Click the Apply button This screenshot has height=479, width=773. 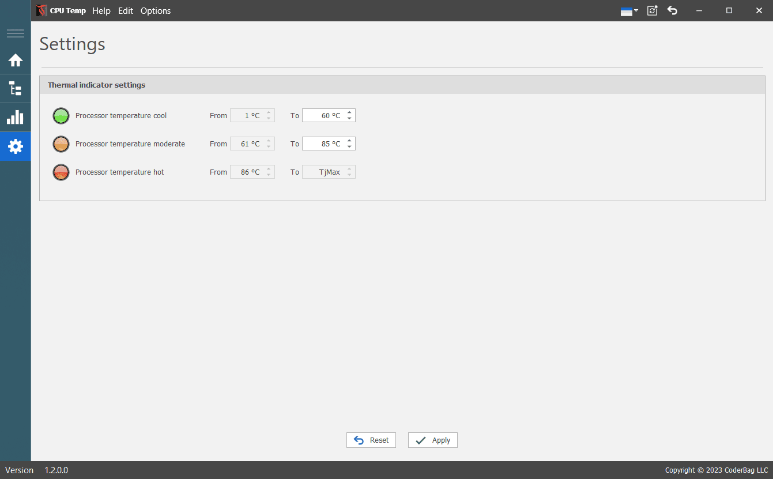(x=433, y=440)
